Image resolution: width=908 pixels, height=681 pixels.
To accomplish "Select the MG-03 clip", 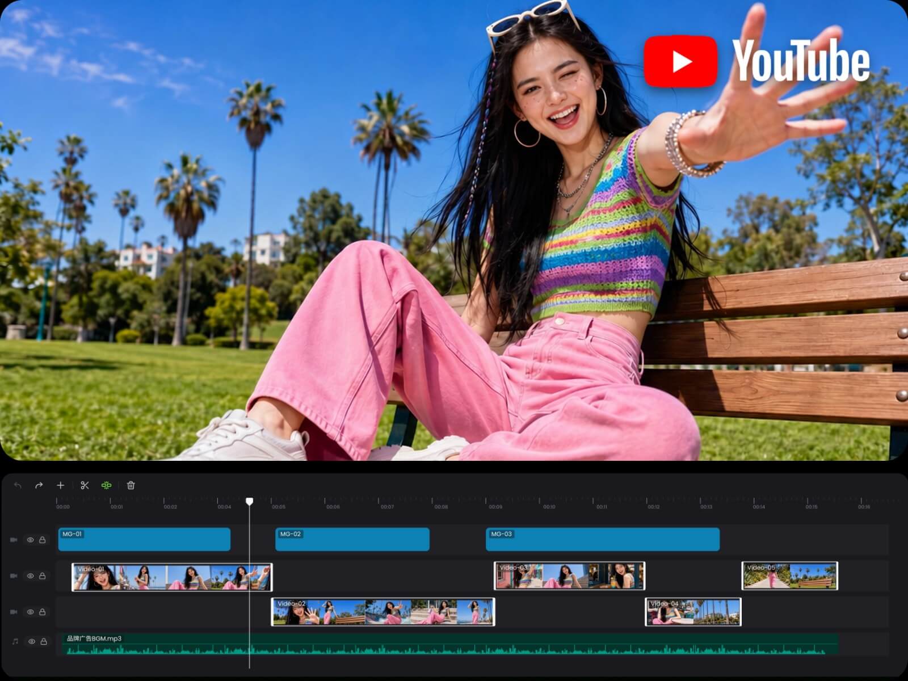I will (x=603, y=539).
